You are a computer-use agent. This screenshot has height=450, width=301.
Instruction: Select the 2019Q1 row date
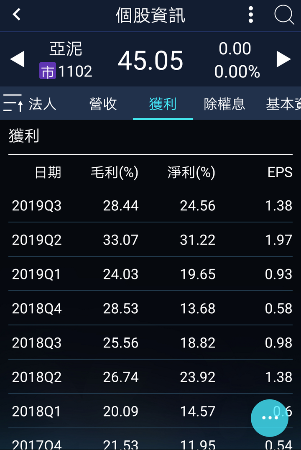[36, 274]
